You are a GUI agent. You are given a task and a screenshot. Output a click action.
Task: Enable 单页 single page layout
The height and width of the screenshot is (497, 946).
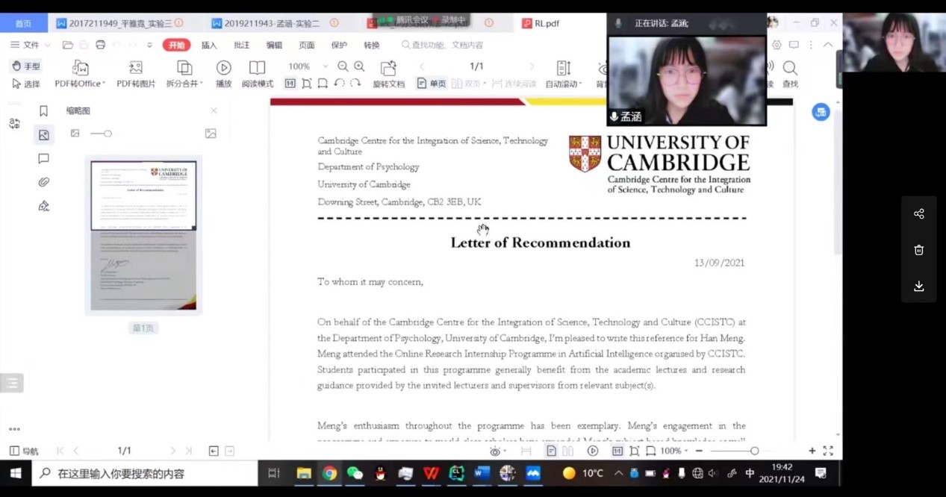tap(432, 84)
